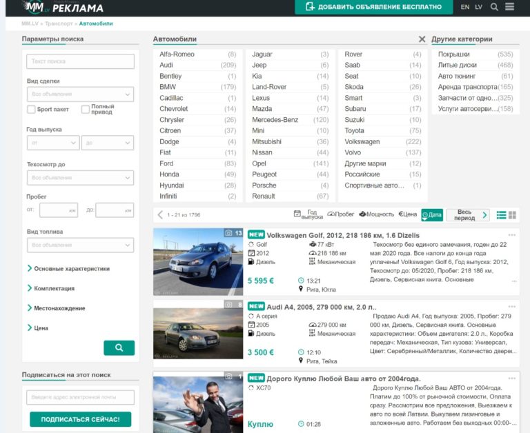Go to Транспорт breadcrumb
The width and height of the screenshot is (530, 433).
point(59,23)
